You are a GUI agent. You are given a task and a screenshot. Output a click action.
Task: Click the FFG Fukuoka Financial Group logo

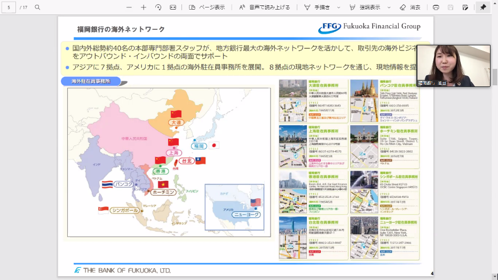pos(369,28)
